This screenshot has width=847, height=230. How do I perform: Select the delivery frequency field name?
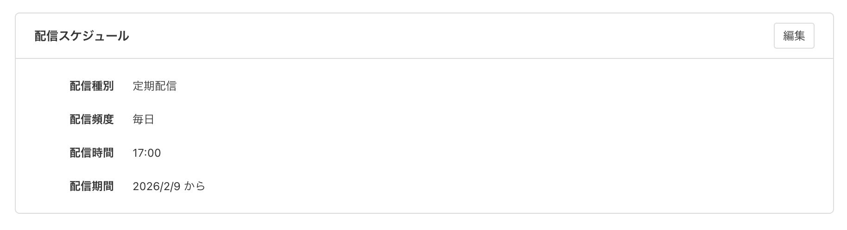91,120
